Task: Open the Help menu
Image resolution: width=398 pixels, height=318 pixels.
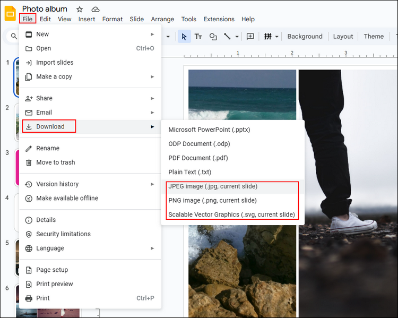Action: click(x=248, y=19)
